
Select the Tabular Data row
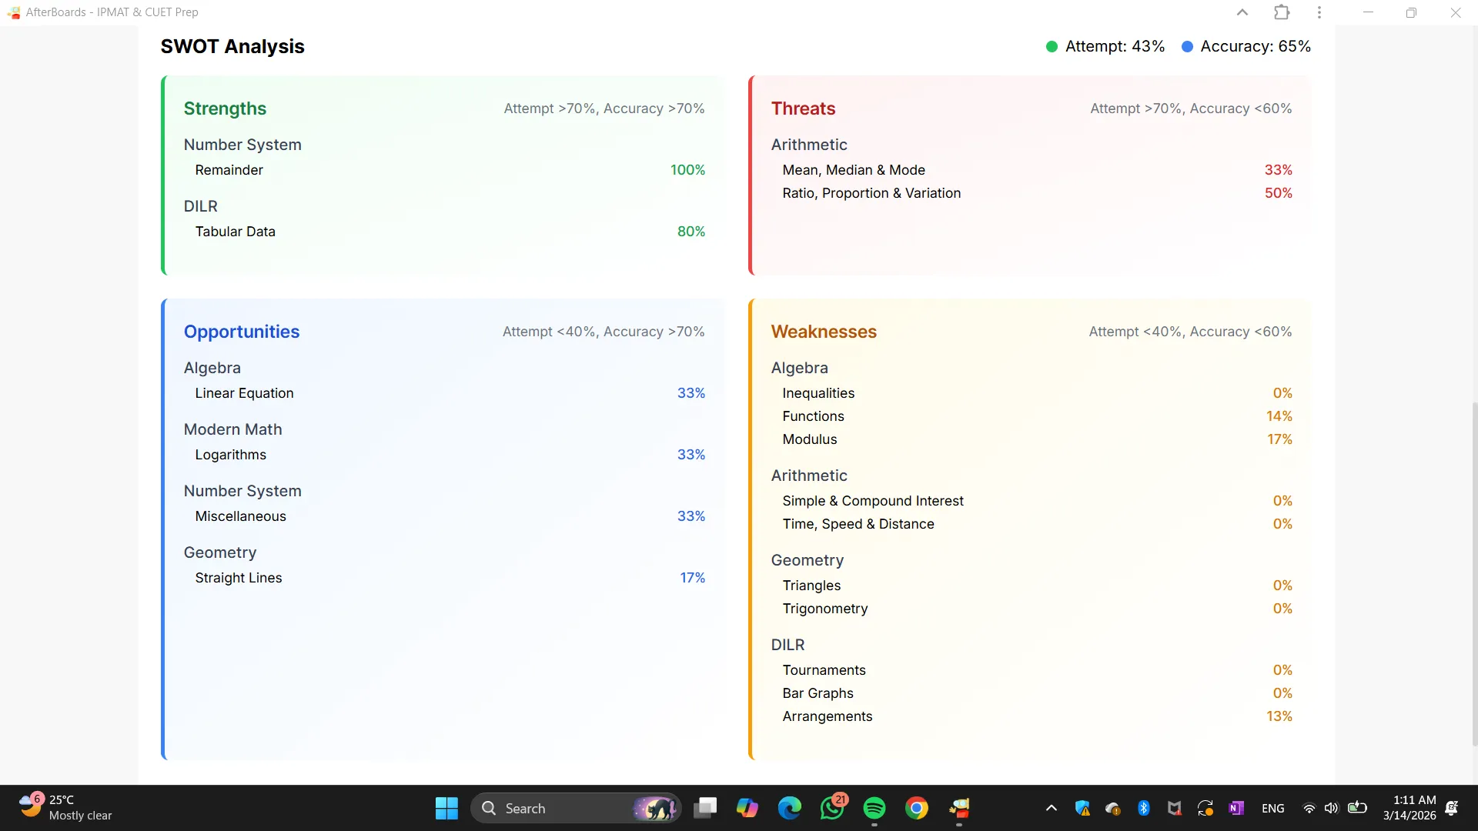450,232
